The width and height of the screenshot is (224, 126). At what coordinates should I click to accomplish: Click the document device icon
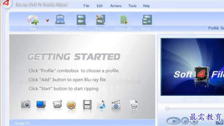(134, 105)
